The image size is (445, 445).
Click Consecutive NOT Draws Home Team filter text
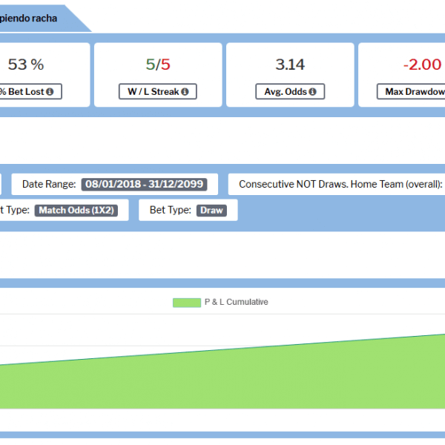(x=340, y=184)
